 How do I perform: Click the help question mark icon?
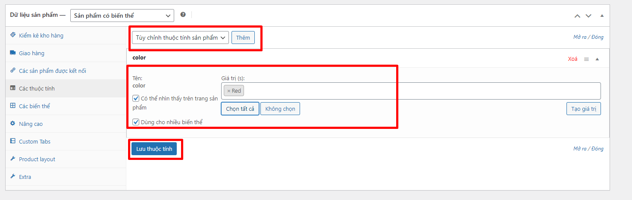(x=183, y=15)
